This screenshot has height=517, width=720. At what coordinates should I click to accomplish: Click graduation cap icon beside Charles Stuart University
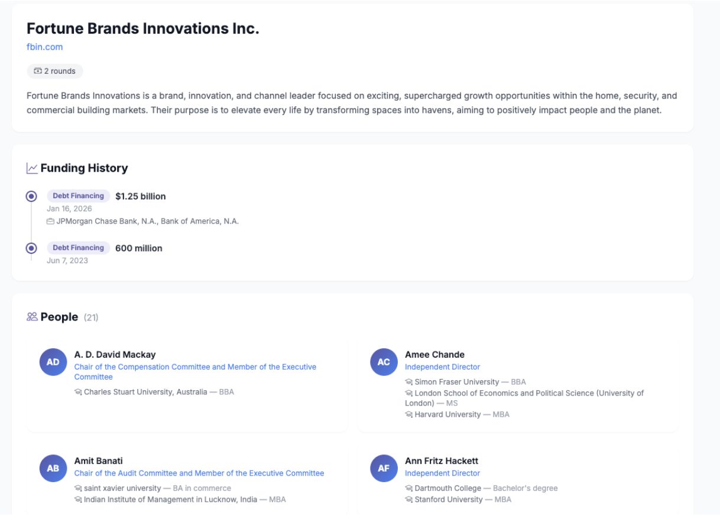78,392
